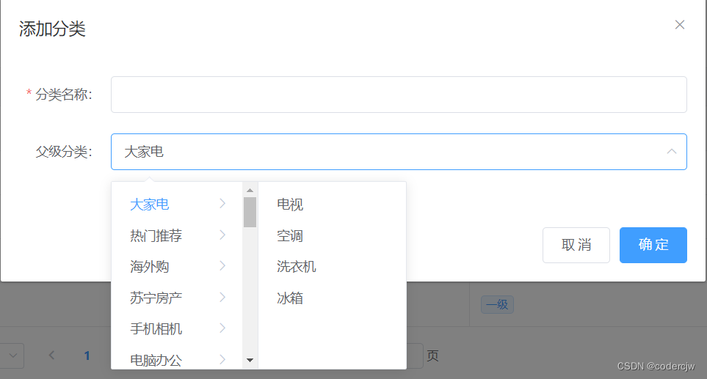Expand the chevron next to 大家电
This screenshot has width=707, height=379.
222,204
